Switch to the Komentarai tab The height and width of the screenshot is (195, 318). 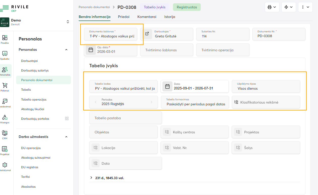pos(147,17)
